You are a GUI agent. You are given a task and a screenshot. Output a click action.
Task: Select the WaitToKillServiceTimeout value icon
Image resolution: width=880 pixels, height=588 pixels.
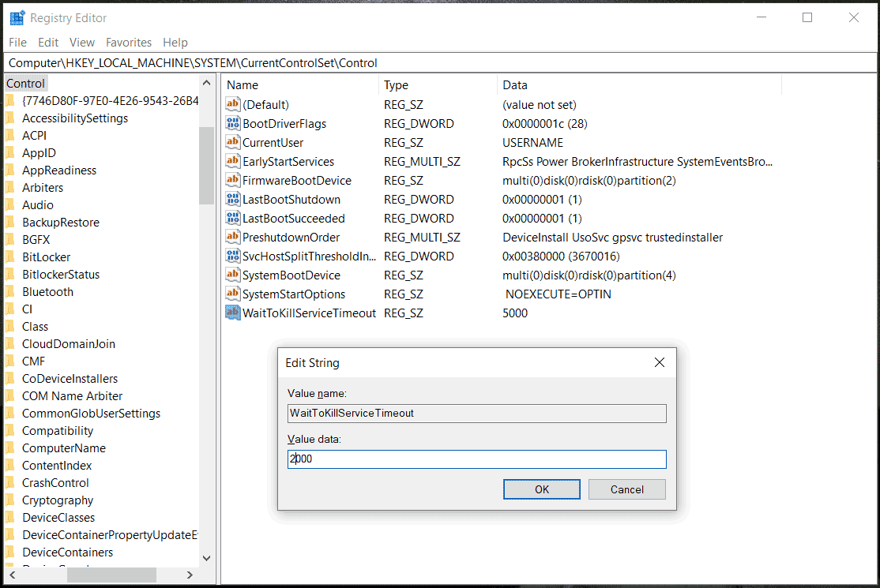[x=232, y=313]
